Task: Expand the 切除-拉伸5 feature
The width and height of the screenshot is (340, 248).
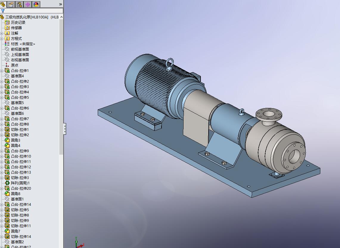Action: click(x=2, y=210)
